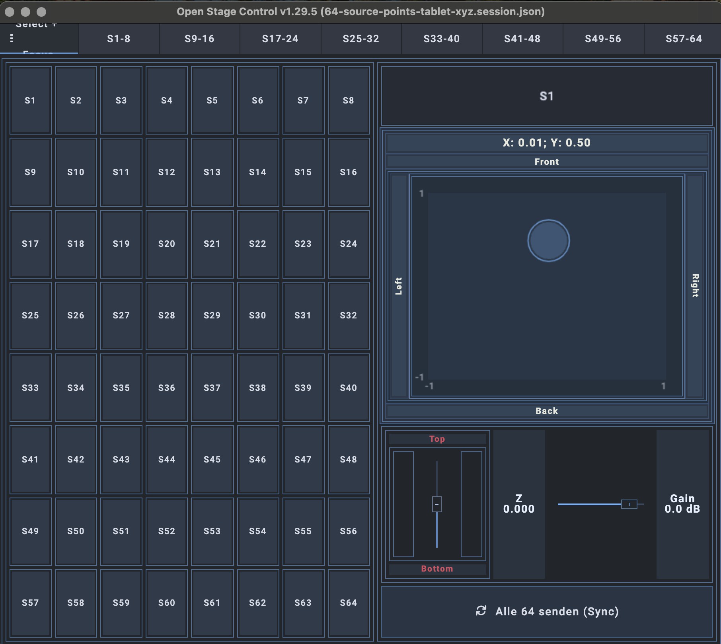Click the Front position button

click(547, 162)
